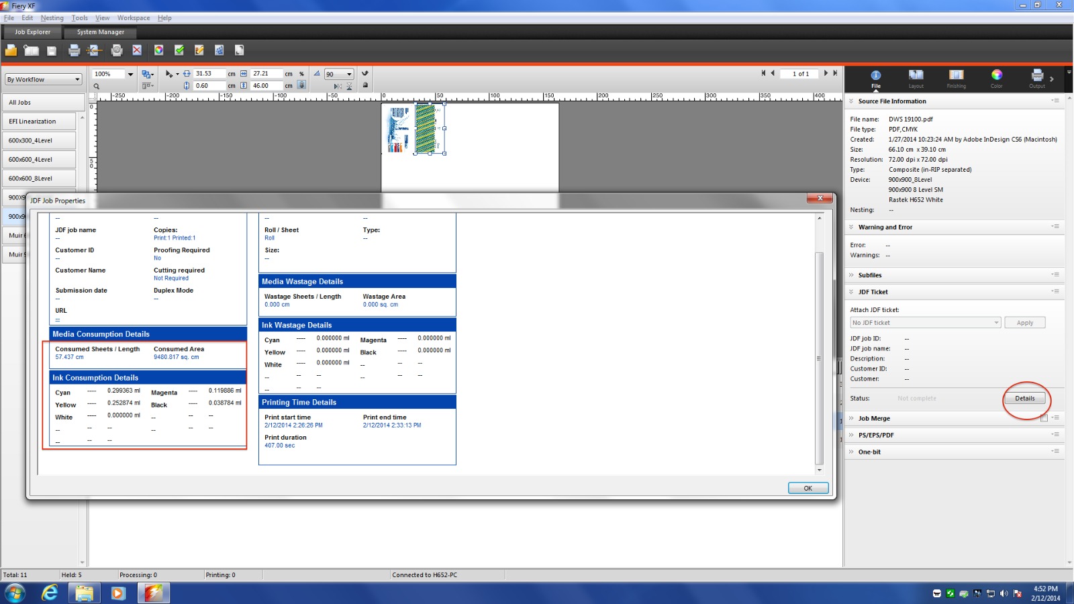Print the job using the printer toolbar icon

click(x=74, y=50)
